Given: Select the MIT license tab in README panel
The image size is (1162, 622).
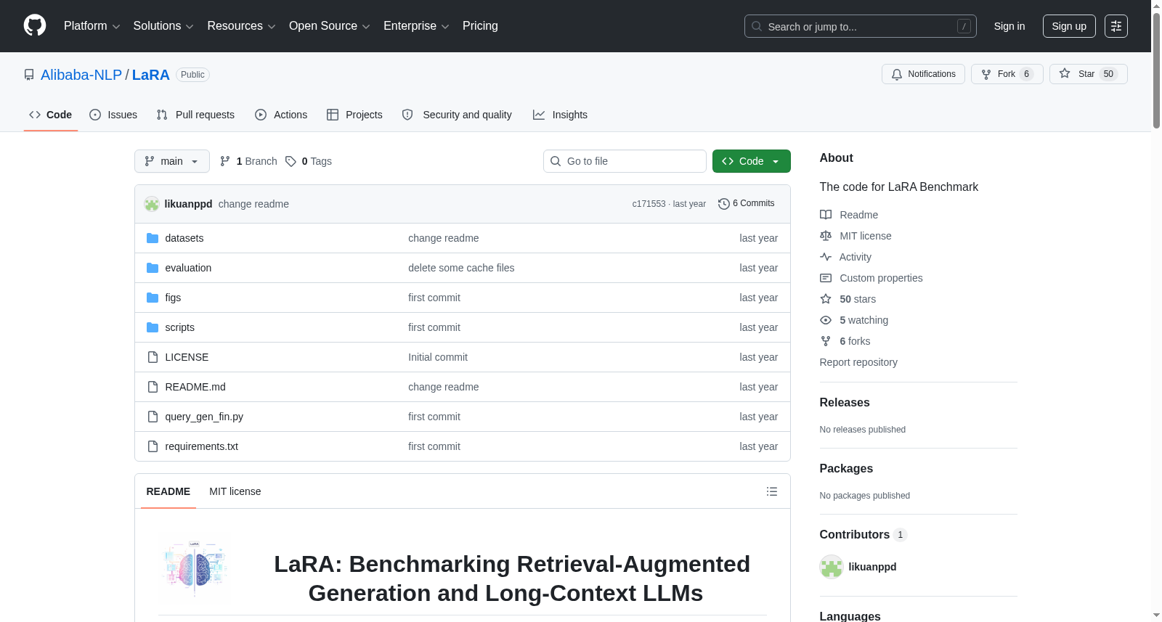Looking at the screenshot, I should (235, 491).
